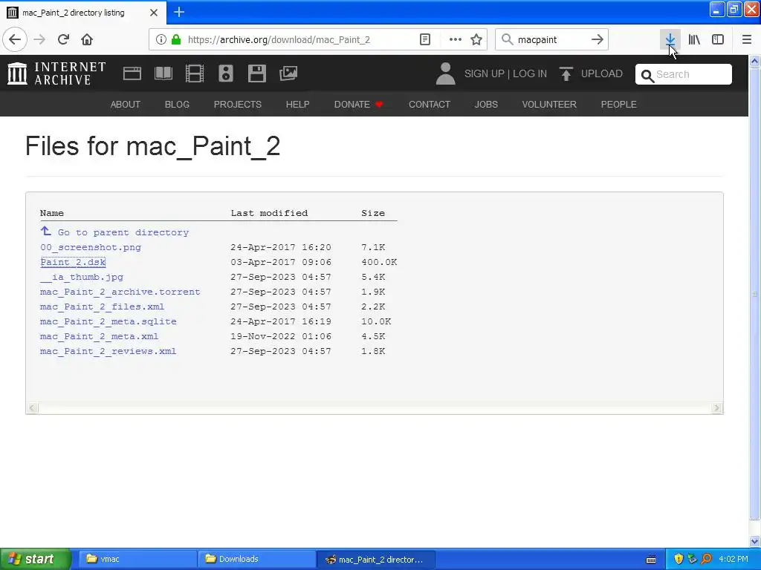Open the DONATE menu item
Viewport: 761px width, 570px height.
359,104
